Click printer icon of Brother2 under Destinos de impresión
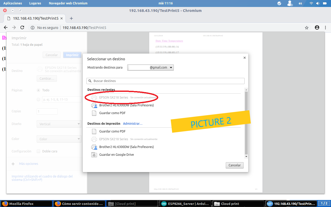This screenshot has width=331, height=207. tap(94, 147)
